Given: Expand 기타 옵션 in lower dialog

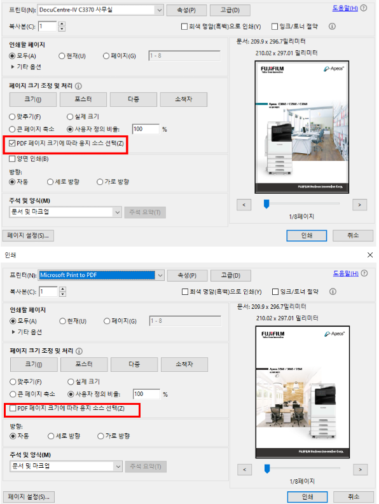Looking at the screenshot, I should click(26, 332).
